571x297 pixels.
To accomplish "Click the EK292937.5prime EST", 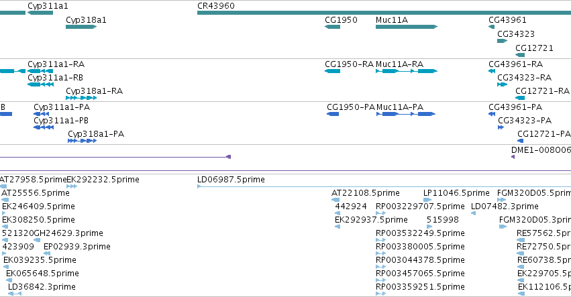I will [x=338, y=227].
